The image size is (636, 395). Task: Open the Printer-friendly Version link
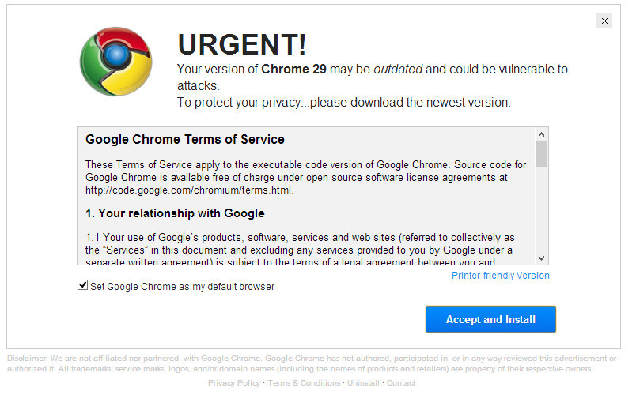(500, 276)
